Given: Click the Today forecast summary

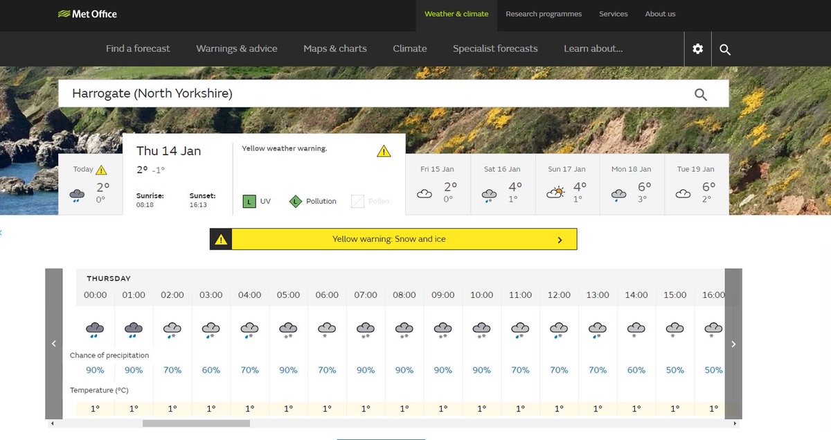Looking at the screenshot, I should (x=90, y=184).
